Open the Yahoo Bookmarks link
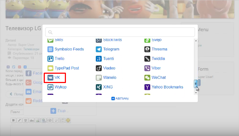 tap(167, 87)
